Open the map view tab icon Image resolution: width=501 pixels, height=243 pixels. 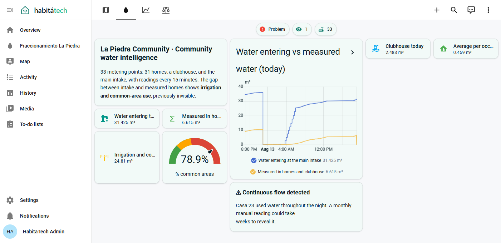(x=106, y=10)
